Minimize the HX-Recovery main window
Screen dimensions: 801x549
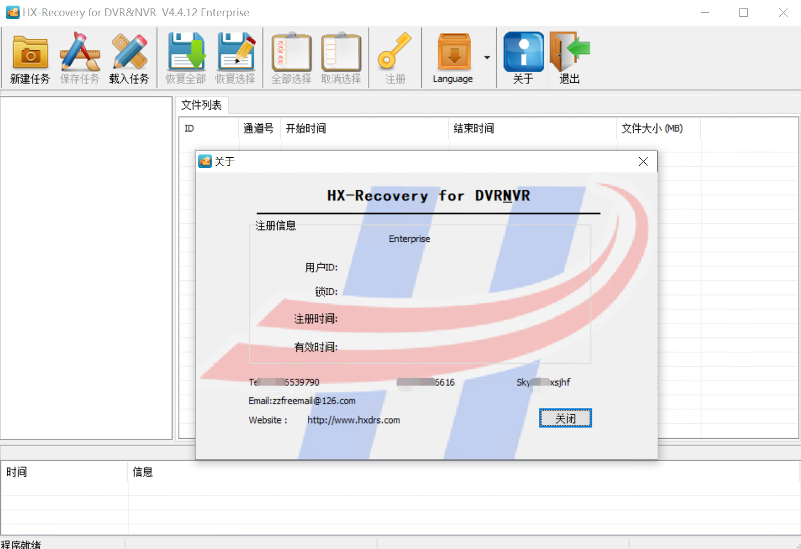pyautogui.click(x=705, y=12)
